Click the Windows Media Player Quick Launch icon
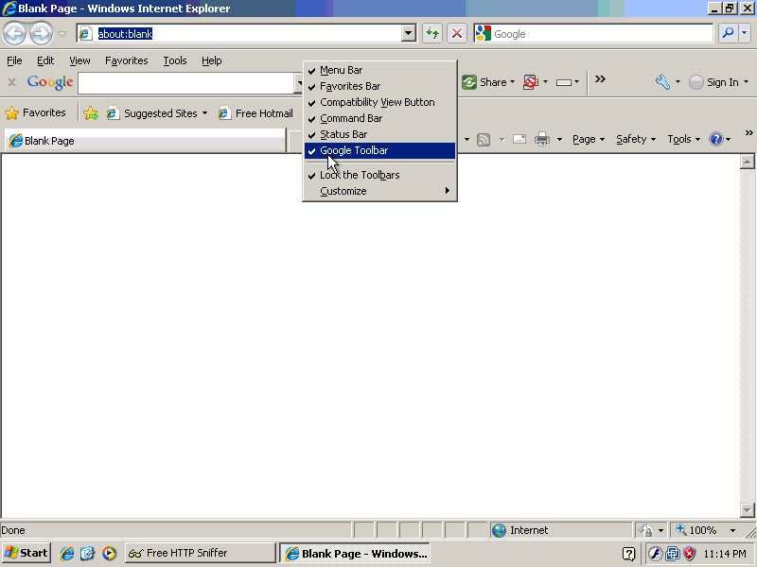Image resolution: width=757 pixels, height=567 pixels. tap(109, 553)
